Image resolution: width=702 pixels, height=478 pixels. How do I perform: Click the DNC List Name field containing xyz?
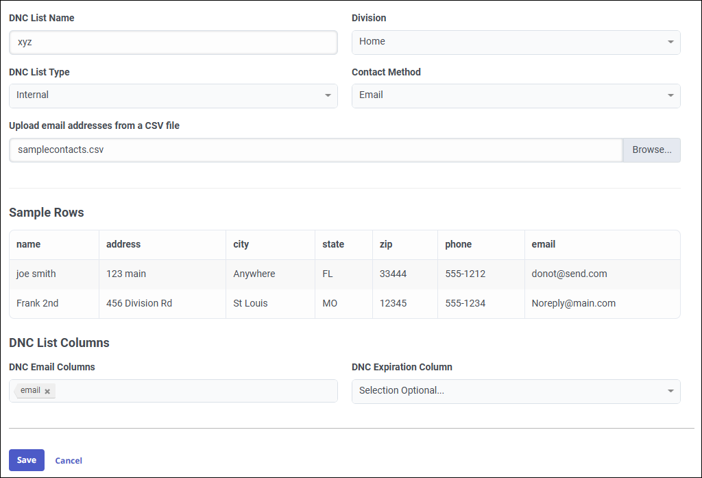[x=173, y=43]
